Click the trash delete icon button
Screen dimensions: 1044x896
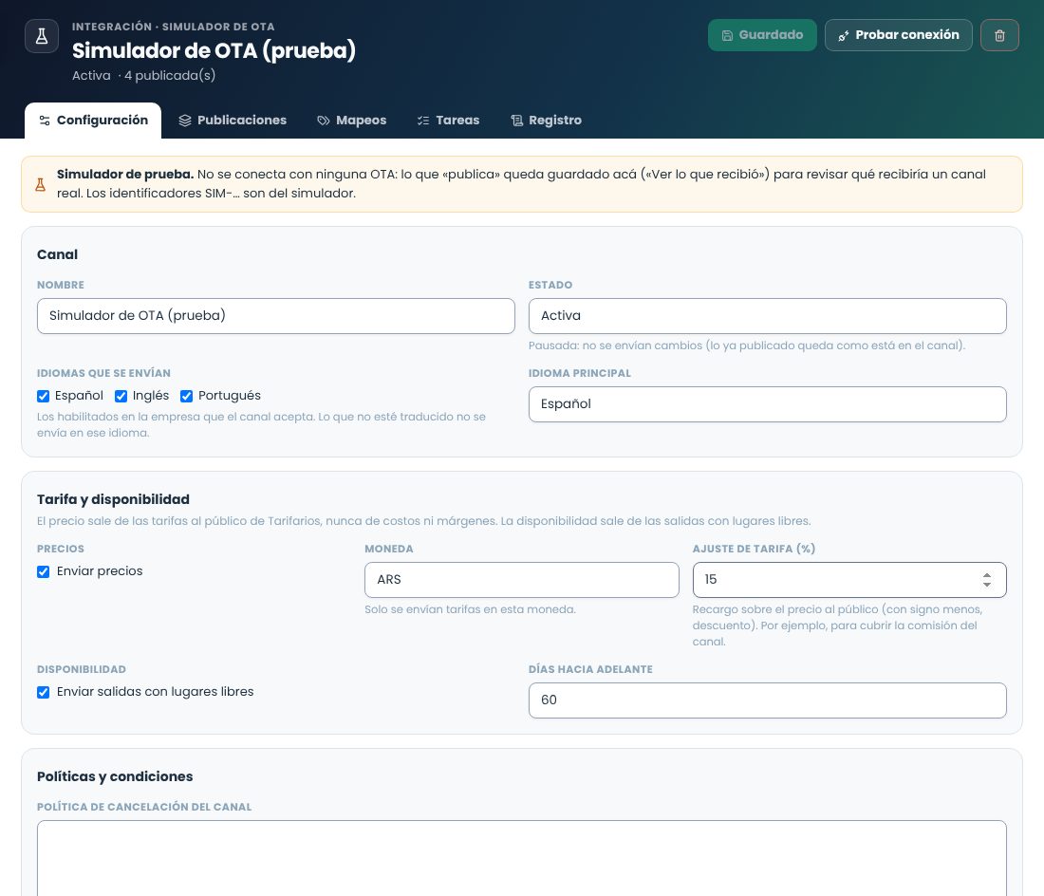click(x=999, y=35)
